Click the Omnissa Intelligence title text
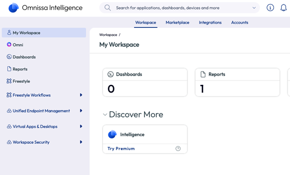Image resolution: width=290 pixels, height=175 pixels. coord(52,8)
